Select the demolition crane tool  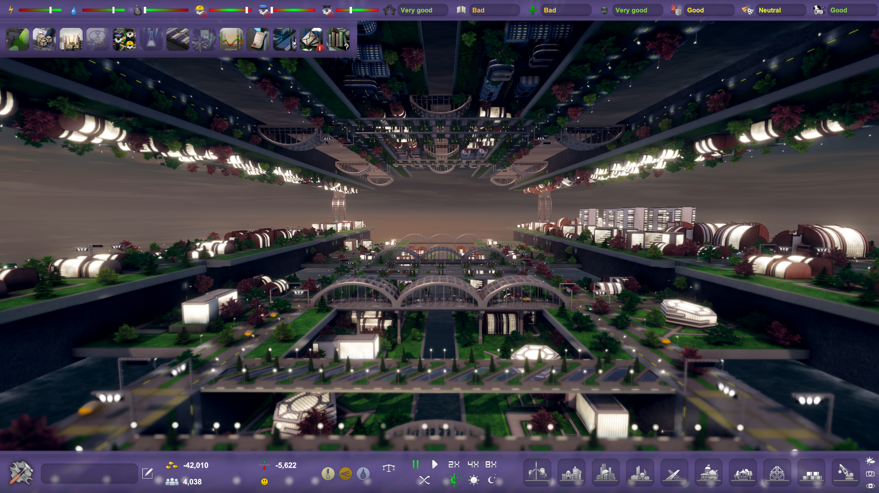[x=846, y=473]
